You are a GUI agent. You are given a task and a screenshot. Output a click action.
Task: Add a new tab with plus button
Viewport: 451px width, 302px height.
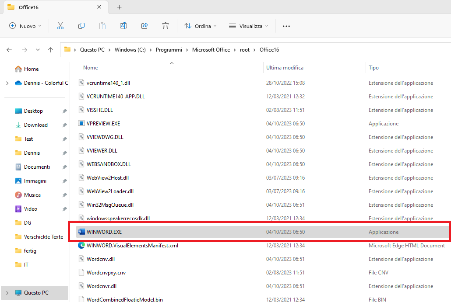120,7
